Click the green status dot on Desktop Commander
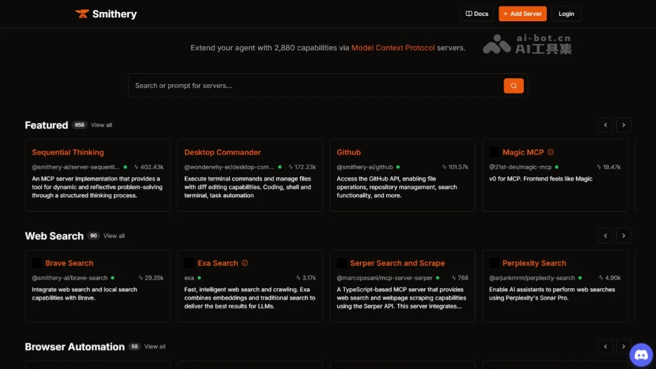656x369 pixels. [279, 167]
